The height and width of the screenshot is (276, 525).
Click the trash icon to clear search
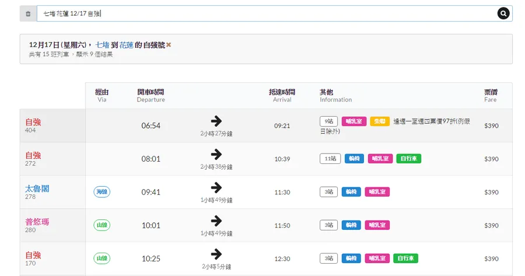tap(28, 13)
